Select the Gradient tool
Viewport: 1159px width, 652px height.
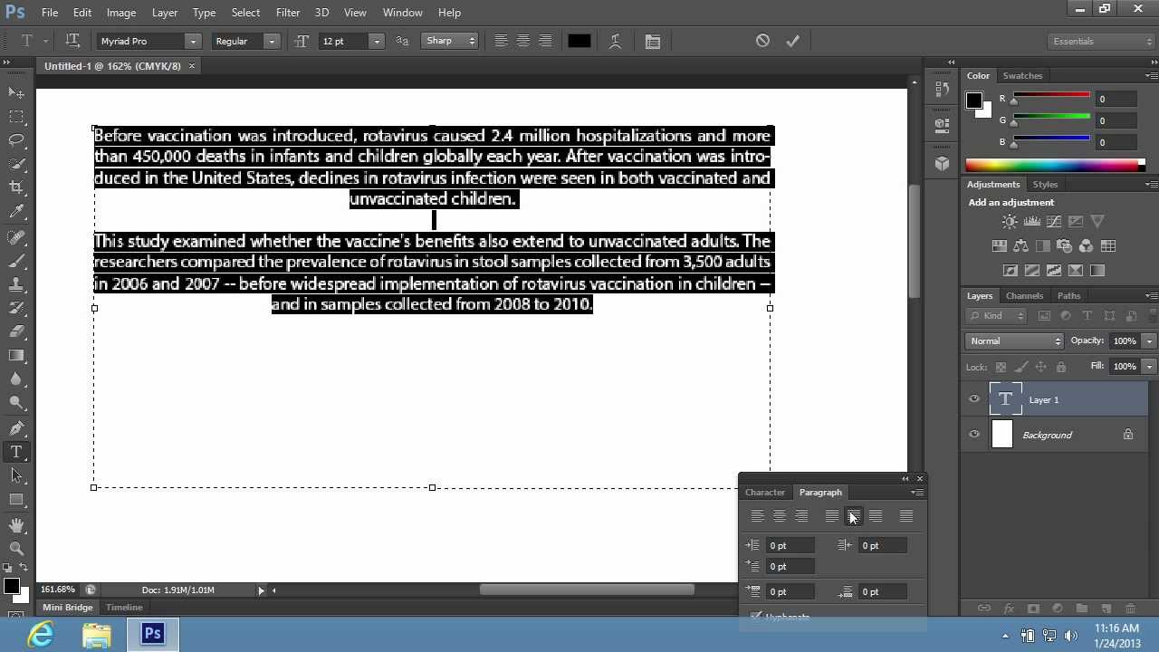coord(16,356)
